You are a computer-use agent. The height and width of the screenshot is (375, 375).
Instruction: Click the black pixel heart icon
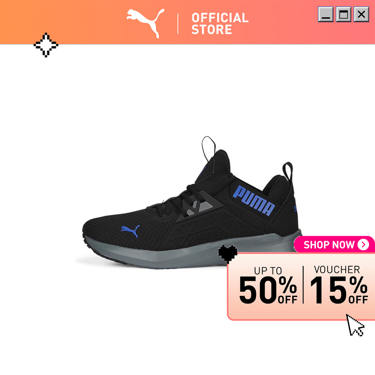pos(228,254)
